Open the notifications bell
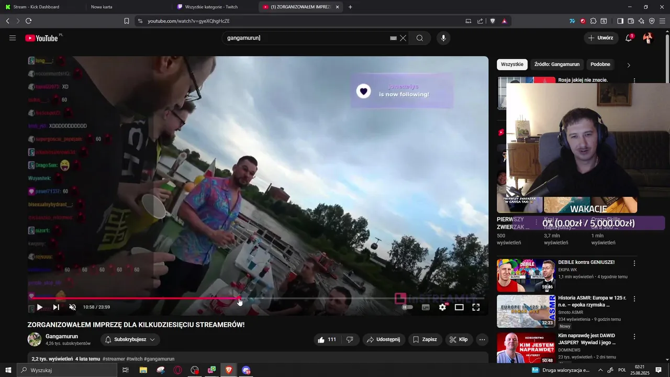 tap(629, 38)
